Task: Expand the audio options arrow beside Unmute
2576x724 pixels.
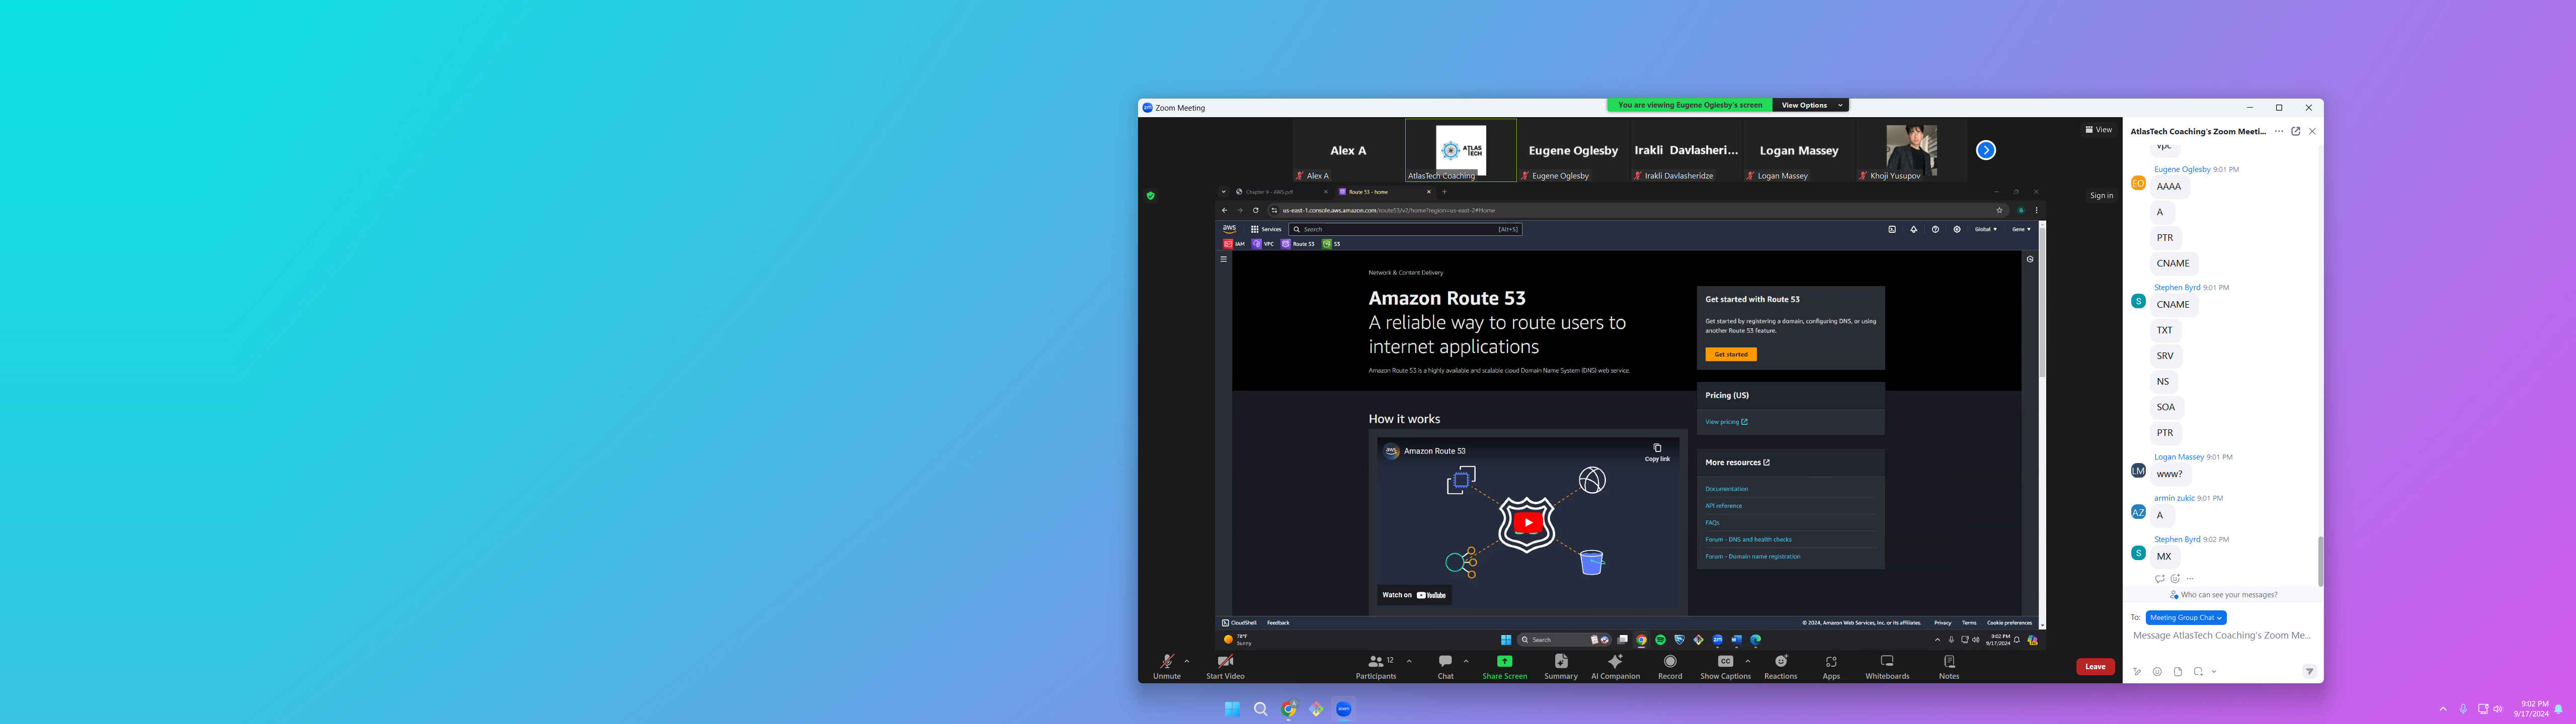Action: click(1187, 661)
